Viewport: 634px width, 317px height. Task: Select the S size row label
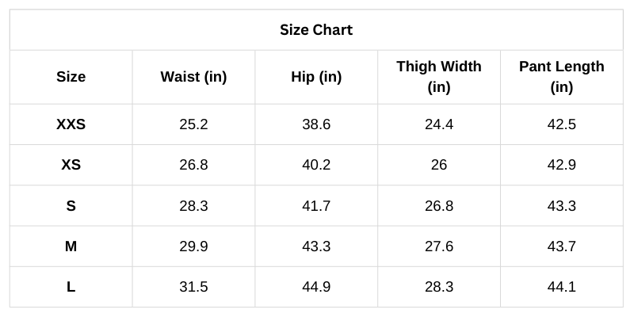71,206
